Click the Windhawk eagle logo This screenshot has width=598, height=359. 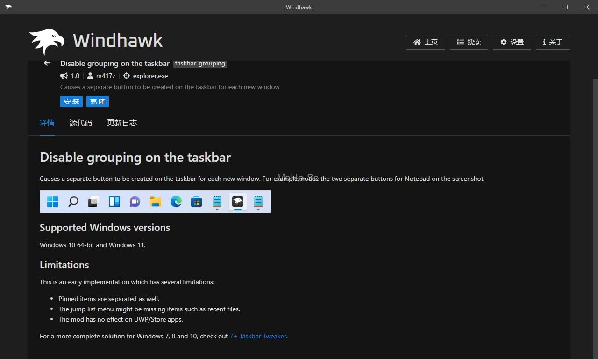tap(47, 41)
